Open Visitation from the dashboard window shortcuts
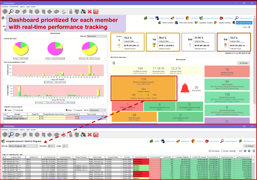The width and height of the screenshot is (257, 180). (x=192, y=18)
